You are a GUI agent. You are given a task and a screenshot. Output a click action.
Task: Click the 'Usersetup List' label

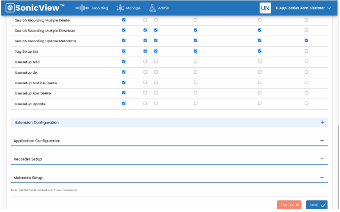26,73
